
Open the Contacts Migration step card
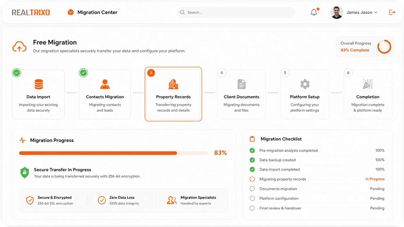pyautogui.click(x=105, y=94)
